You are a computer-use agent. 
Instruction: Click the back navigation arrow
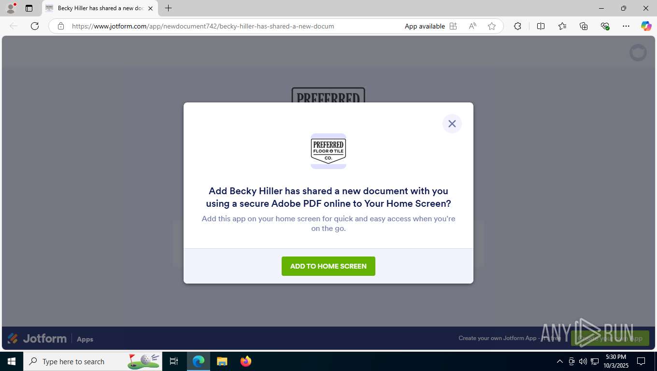14,26
